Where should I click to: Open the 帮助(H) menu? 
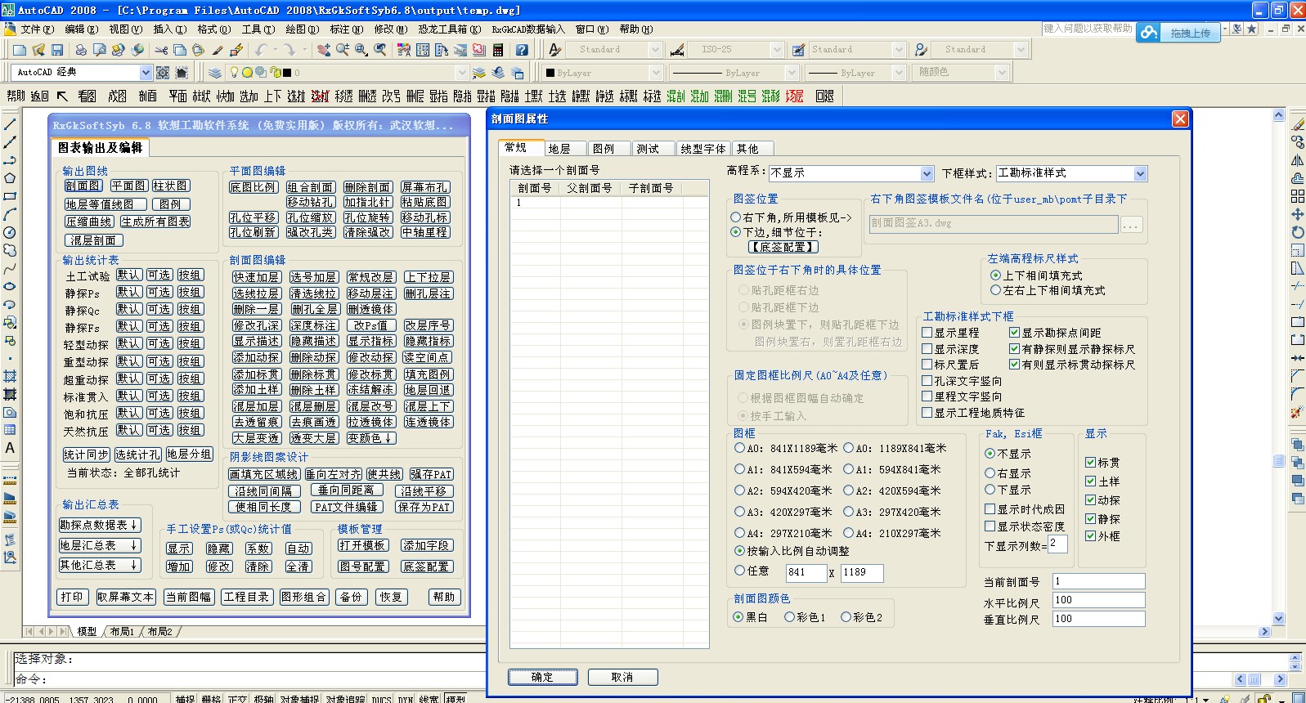[635, 29]
